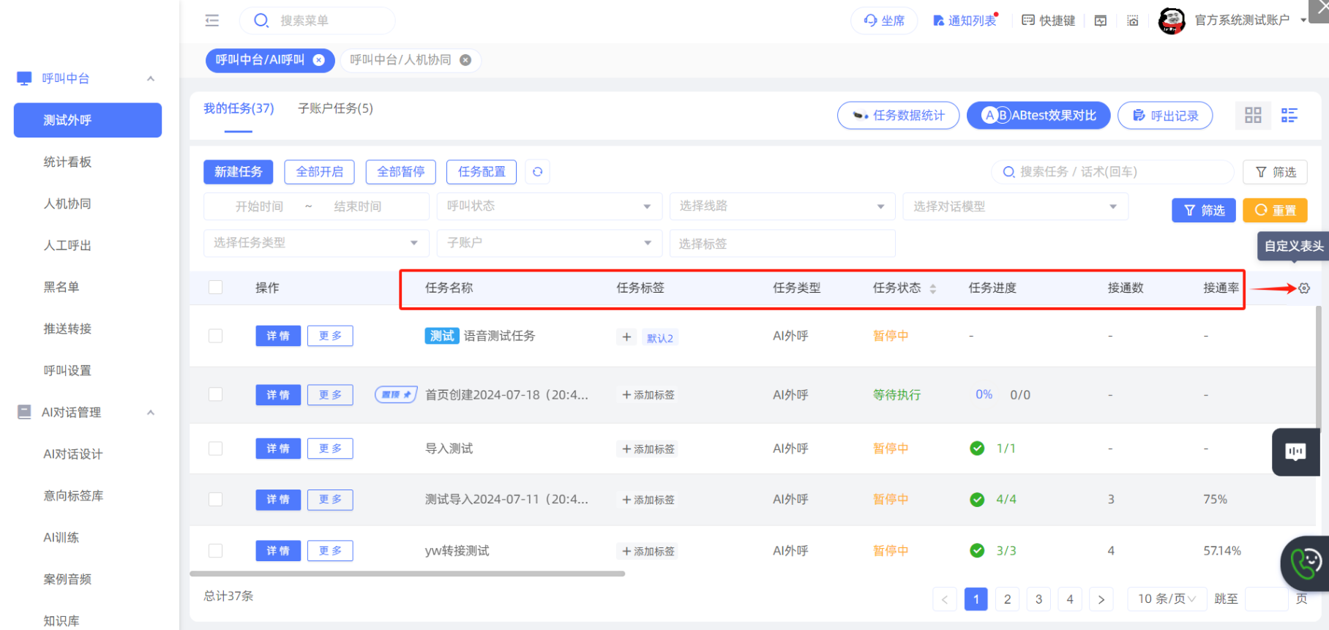Open 统计看板 in the sidebar
The image size is (1329, 630).
pos(67,162)
